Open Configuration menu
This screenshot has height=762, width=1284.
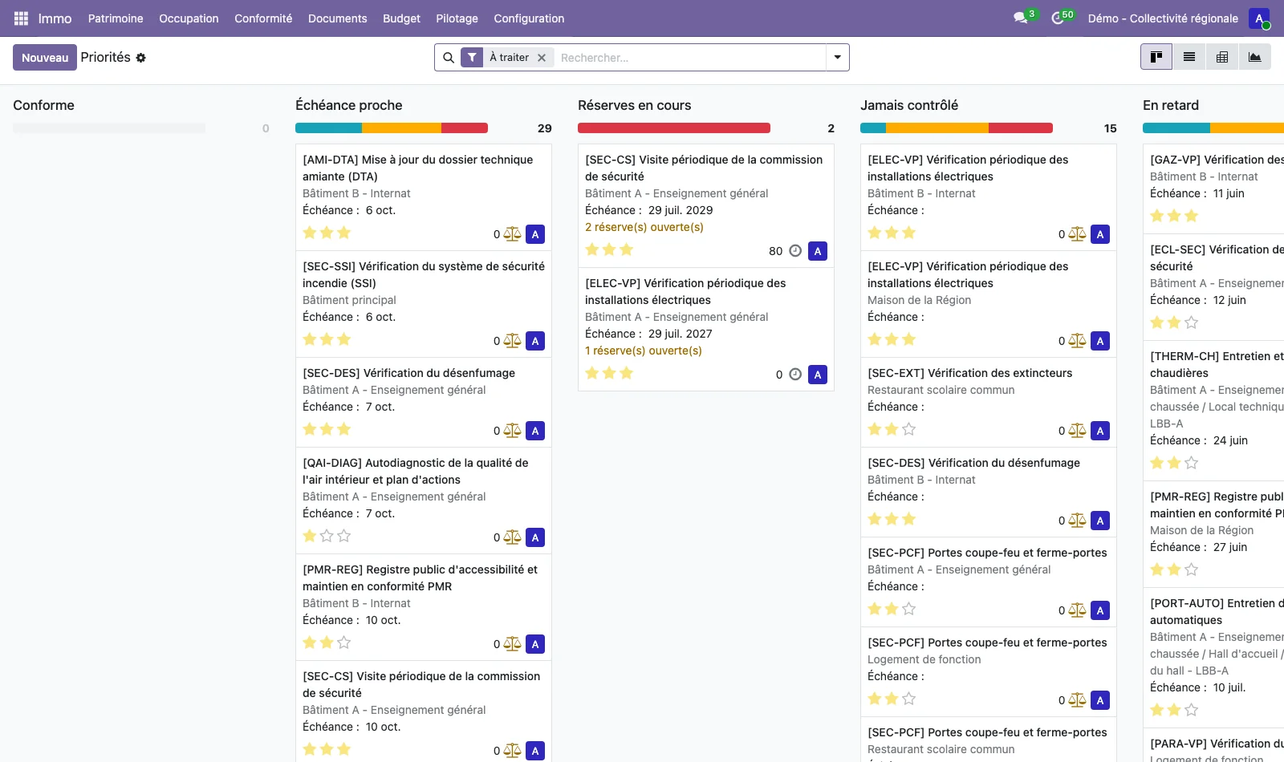tap(529, 18)
